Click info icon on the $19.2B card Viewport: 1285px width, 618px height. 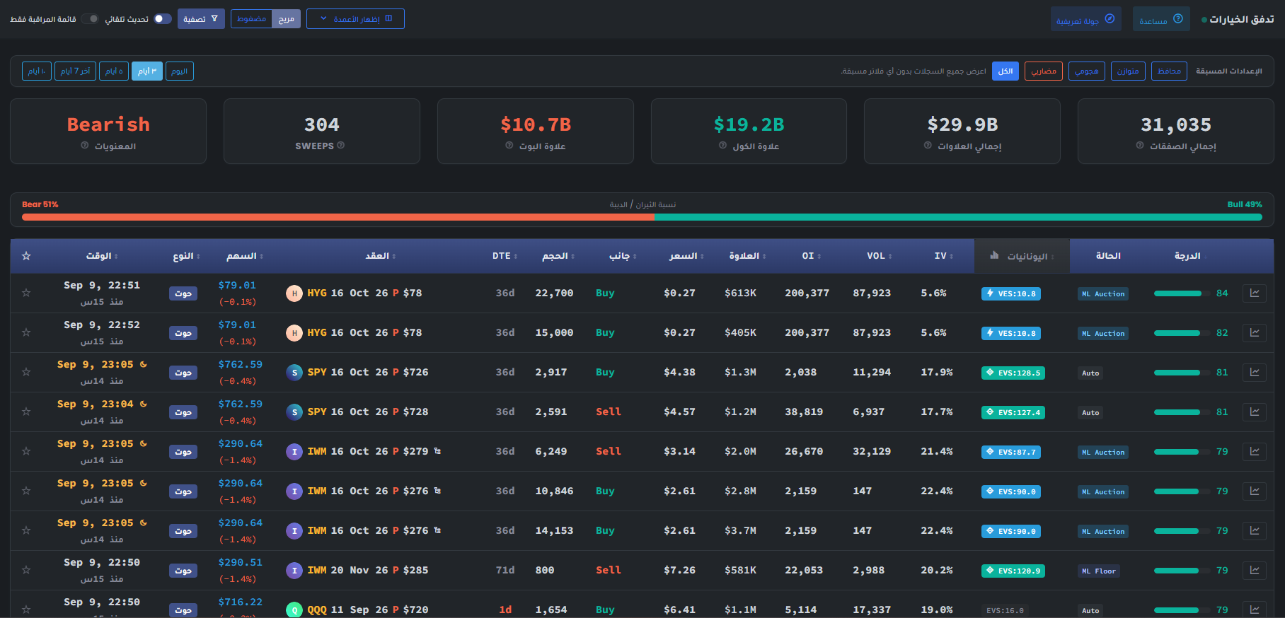[722, 146]
